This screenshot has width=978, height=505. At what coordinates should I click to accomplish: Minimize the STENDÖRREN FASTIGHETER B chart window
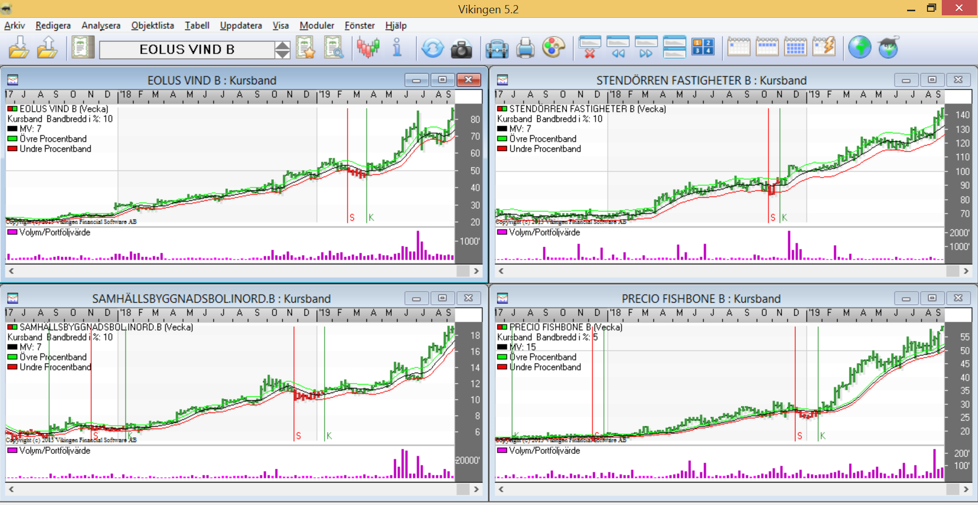coord(906,80)
